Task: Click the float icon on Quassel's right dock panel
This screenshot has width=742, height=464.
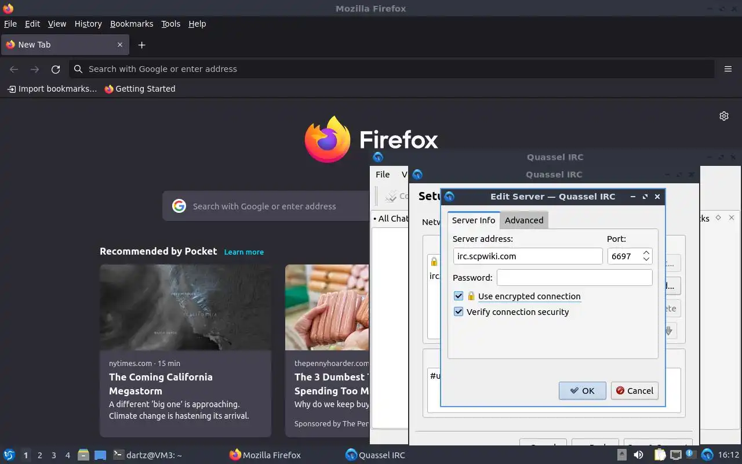Action: [x=718, y=217]
